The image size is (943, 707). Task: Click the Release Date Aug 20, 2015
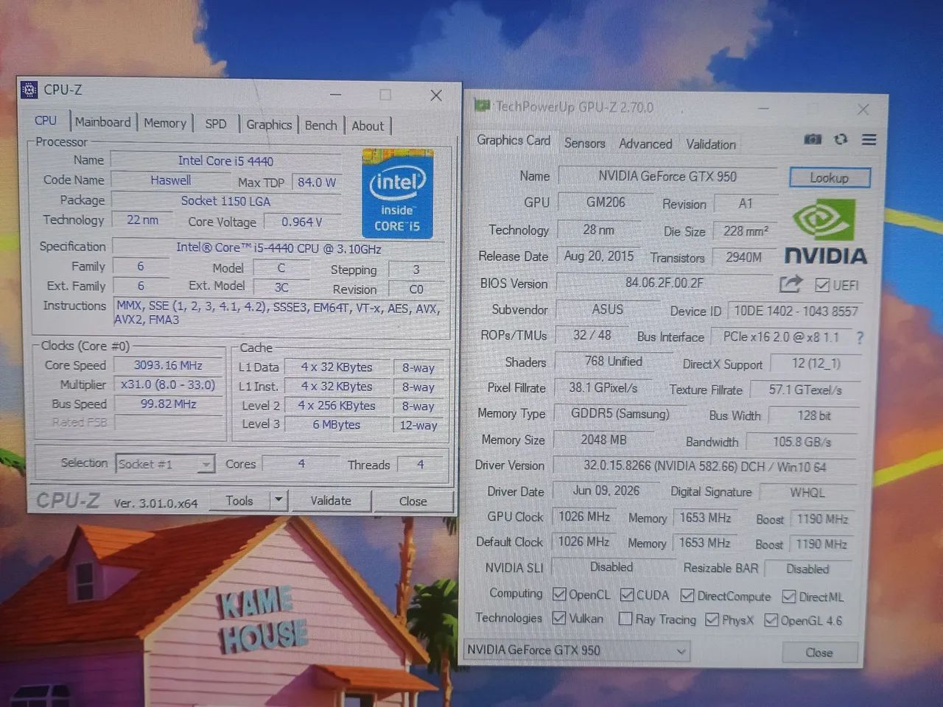click(599, 256)
